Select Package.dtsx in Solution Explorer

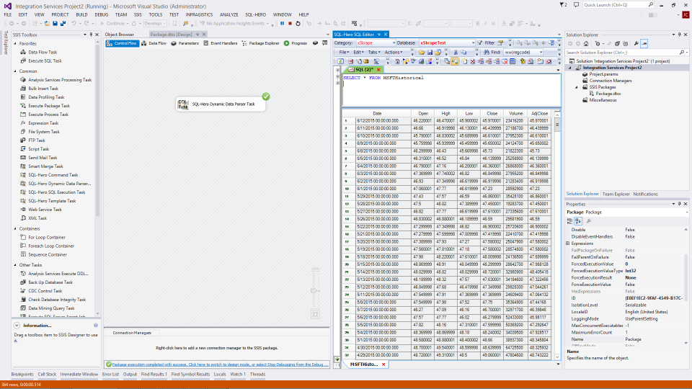point(608,94)
